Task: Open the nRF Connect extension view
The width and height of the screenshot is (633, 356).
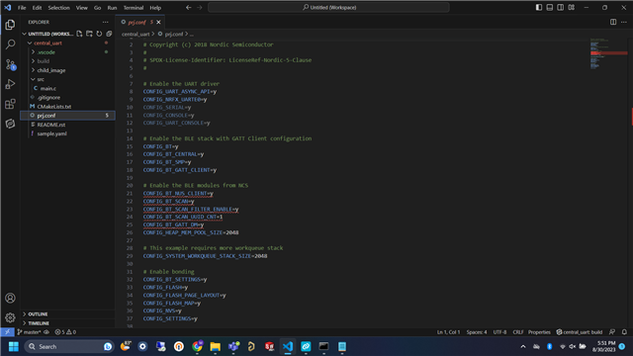Action: point(10,124)
